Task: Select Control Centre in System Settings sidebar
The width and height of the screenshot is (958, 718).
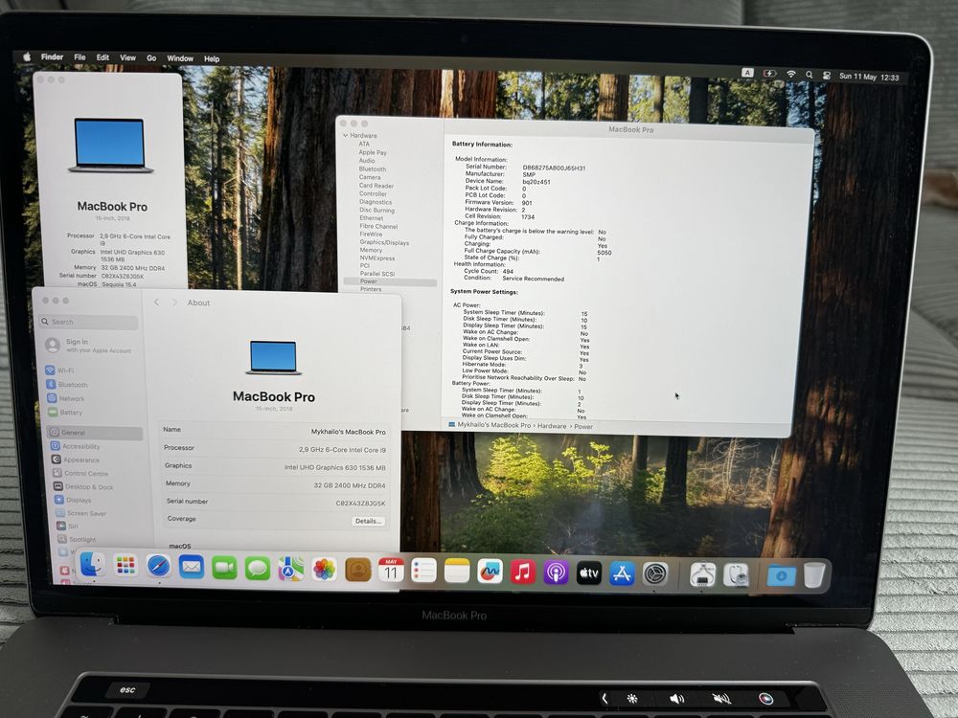Action: (x=80, y=473)
